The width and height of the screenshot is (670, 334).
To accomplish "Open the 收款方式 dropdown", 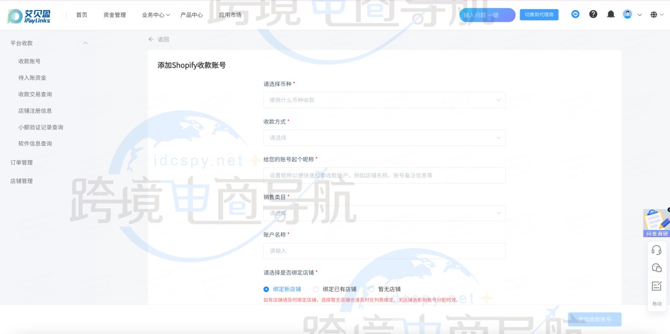I will [384, 138].
